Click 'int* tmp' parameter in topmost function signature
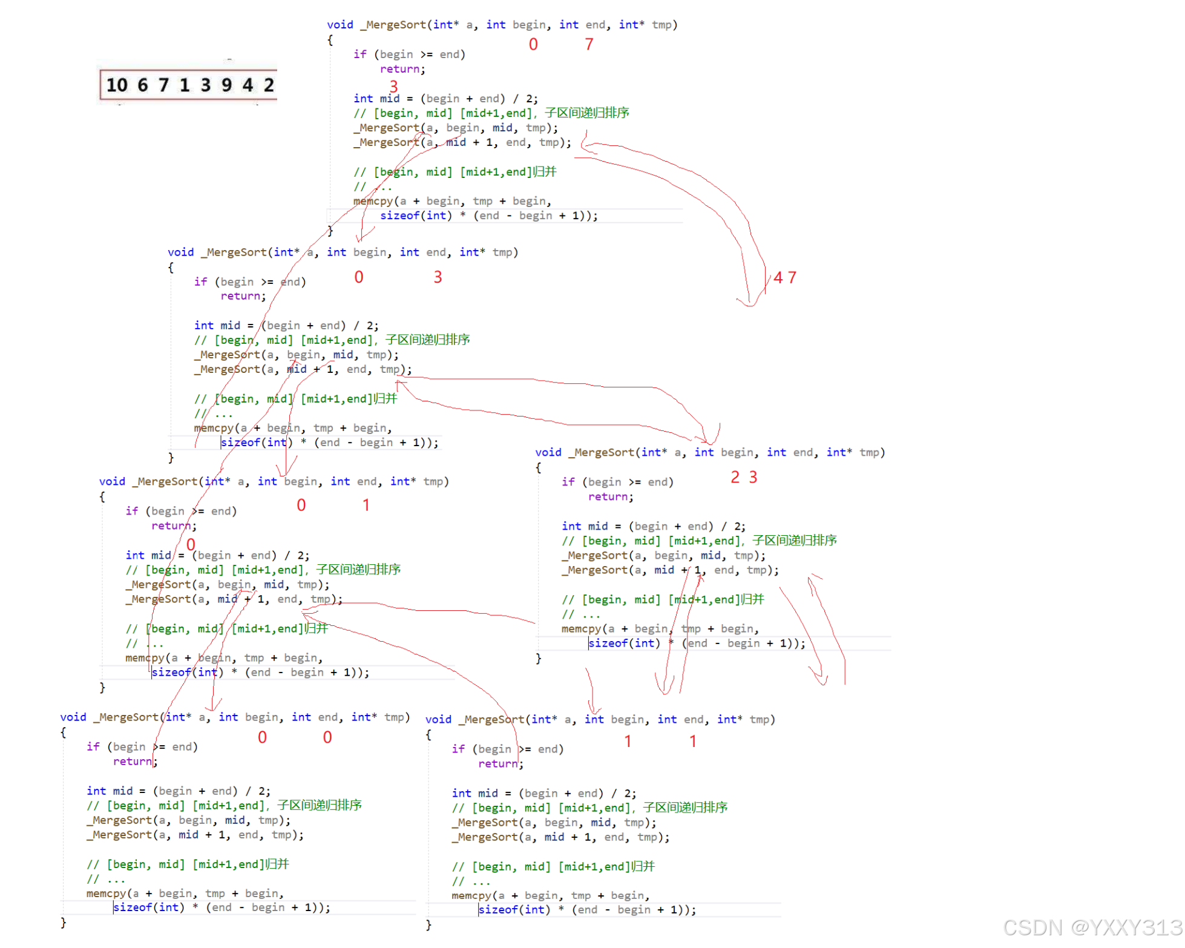The height and width of the screenshot is (948, 1185). coord(646,25)
